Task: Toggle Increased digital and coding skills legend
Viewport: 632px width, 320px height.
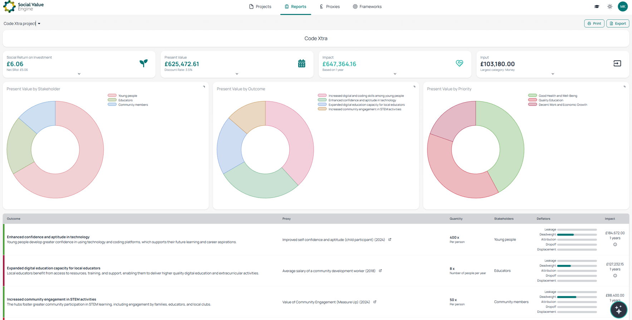Action: [361, 96]
